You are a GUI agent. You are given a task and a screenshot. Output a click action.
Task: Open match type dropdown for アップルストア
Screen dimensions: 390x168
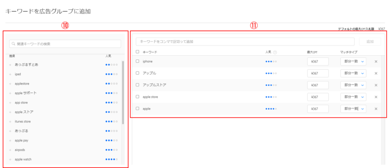point(353,85)
